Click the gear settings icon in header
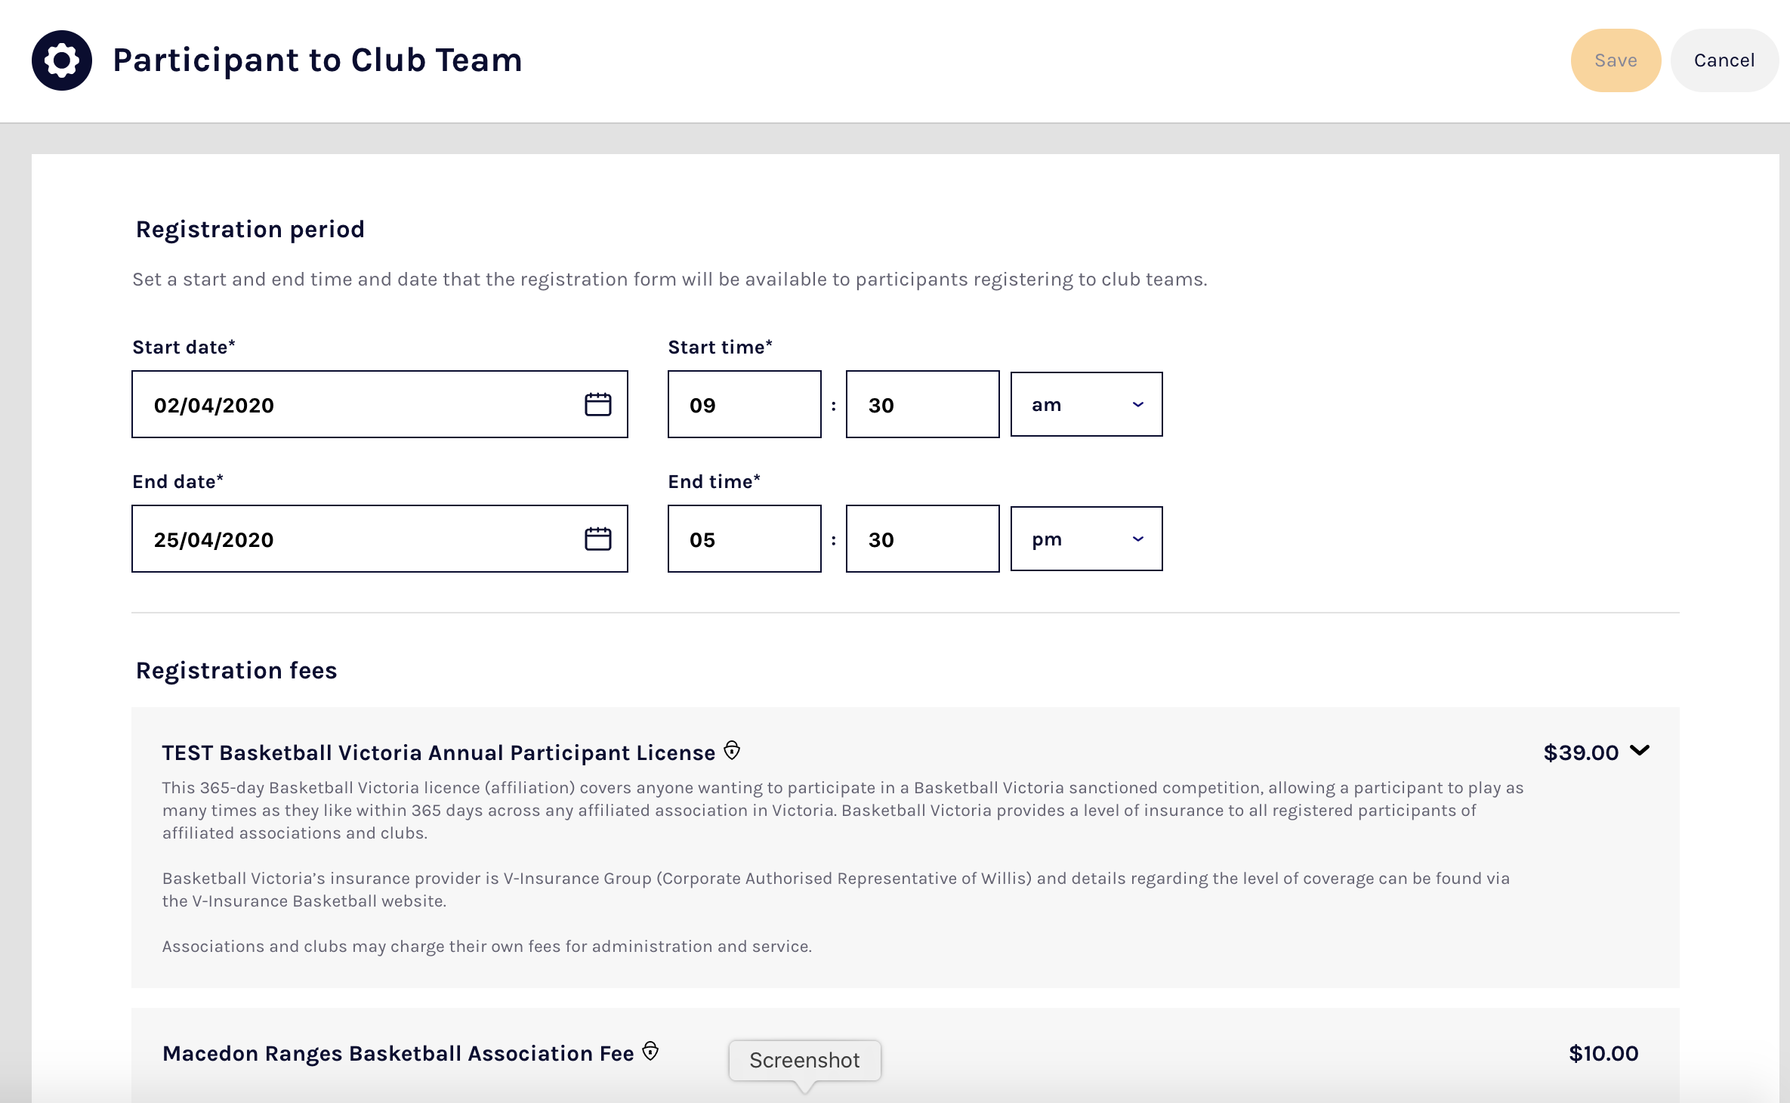The height and width of the screenshot is (1103, 1790). tap(61, 60)
